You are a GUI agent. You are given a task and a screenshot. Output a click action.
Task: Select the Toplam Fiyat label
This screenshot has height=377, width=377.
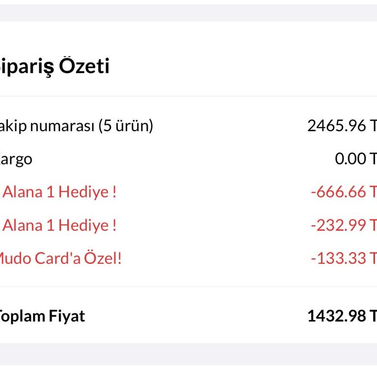pos(42,316)
